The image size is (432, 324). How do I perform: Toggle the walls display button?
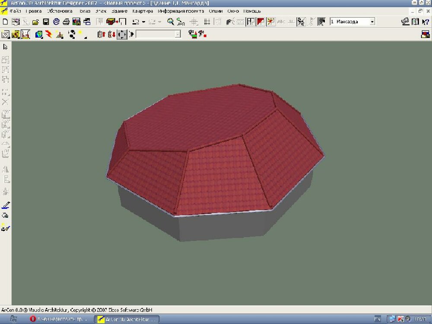(x=251, y=21)
